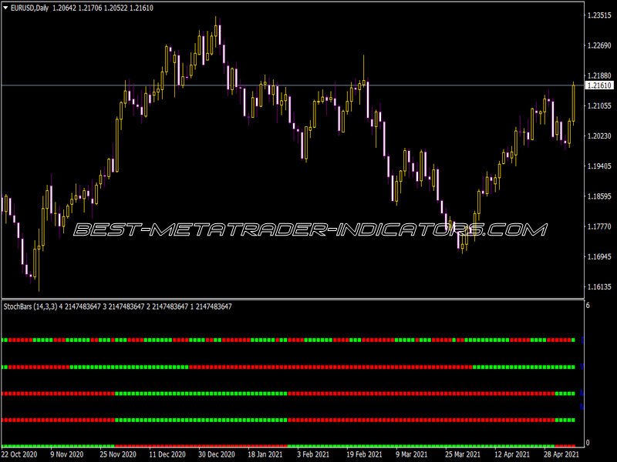Screen dimensions: 617x462
Task: Click the 19 Feb 2021 date label
Action: pos(364,454)
